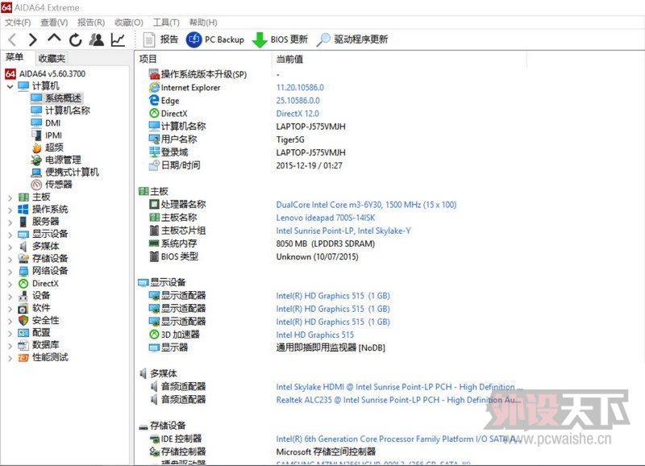Refresh the page with the circular arrow icon
Viewport: 645px width, 466px height.
click(75, 40)
